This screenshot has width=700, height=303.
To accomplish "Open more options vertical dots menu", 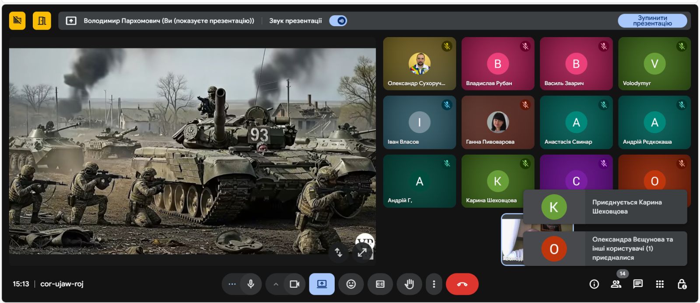I will pos(434,284).
